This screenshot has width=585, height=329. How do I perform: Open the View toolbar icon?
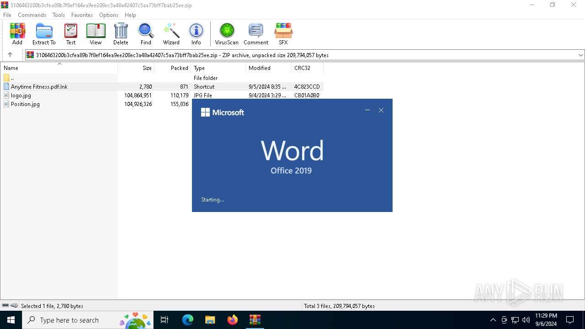(x=96, y=34)
